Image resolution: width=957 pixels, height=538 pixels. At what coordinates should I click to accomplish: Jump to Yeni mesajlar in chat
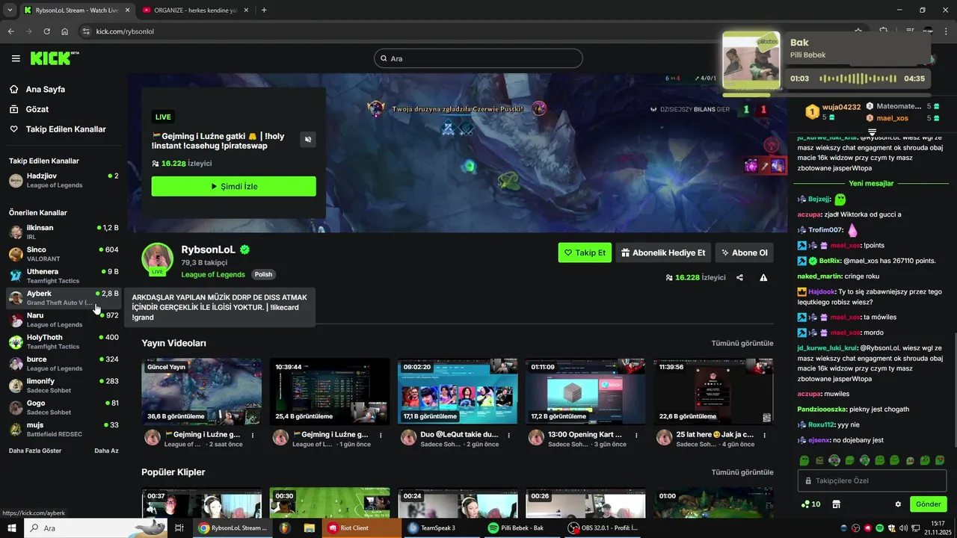872,184
